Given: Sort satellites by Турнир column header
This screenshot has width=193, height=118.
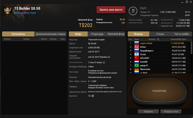Looking at the screenshot, I should tap(26, 39).
